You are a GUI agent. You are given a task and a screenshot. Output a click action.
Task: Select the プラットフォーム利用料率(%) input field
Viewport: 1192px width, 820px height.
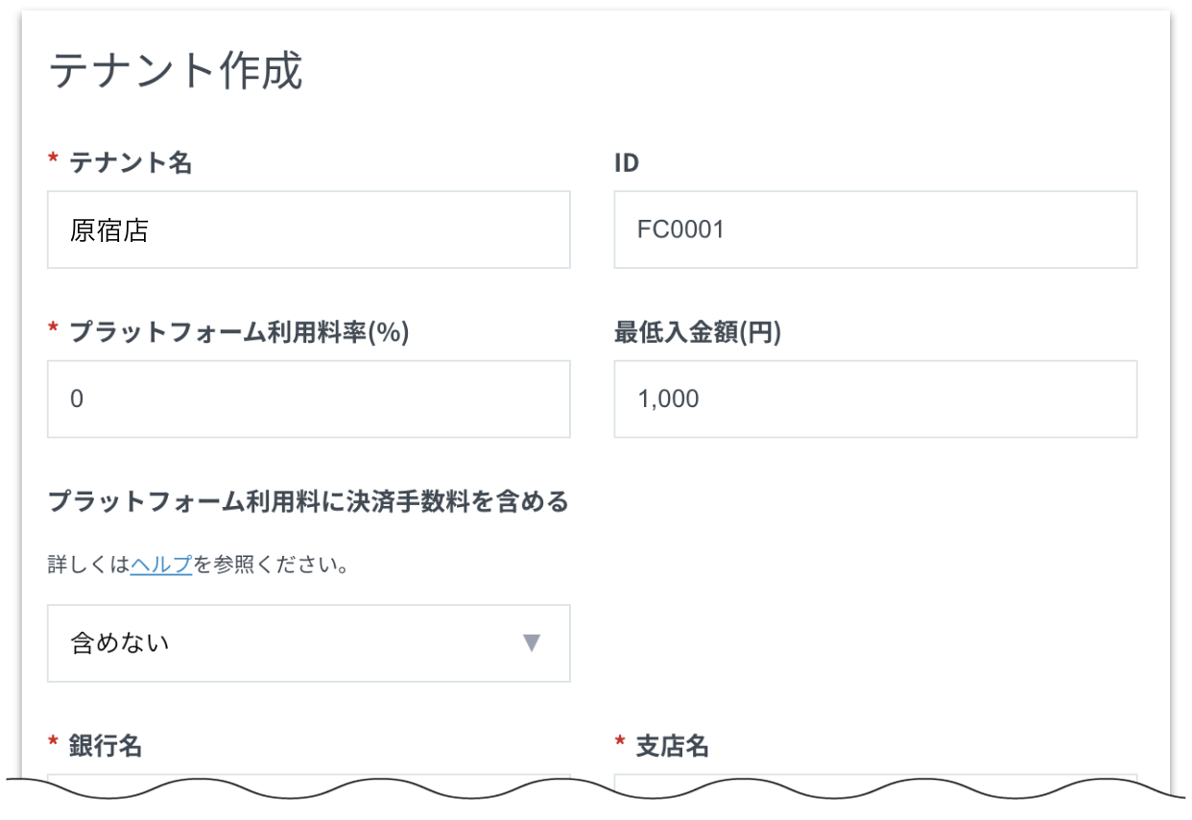(x=307, y=399)
